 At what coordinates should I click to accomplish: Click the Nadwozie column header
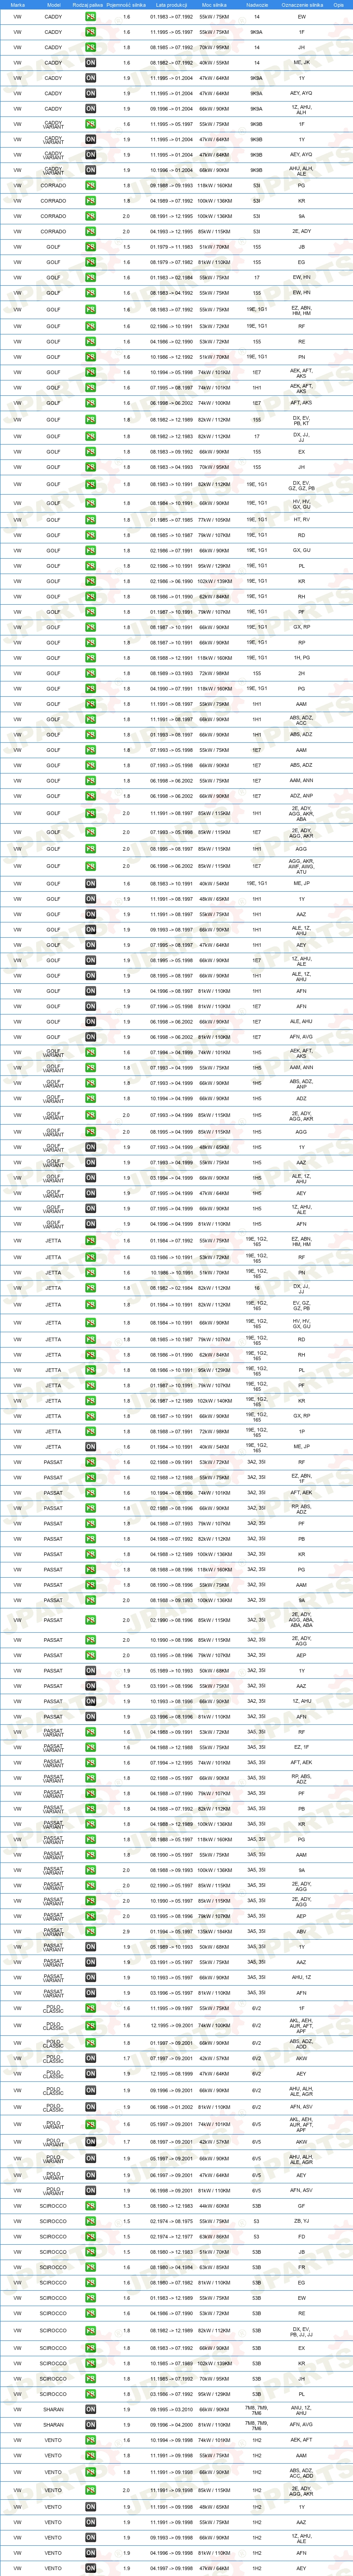tap(256, 4)
